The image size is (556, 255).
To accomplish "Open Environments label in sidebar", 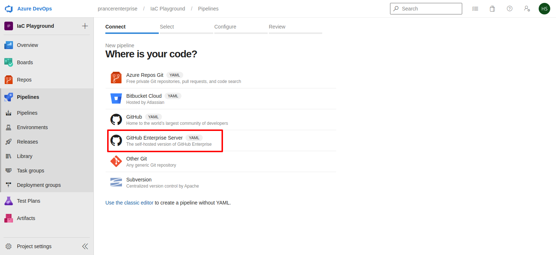I will pyautogui.click(x=32, y=127).
